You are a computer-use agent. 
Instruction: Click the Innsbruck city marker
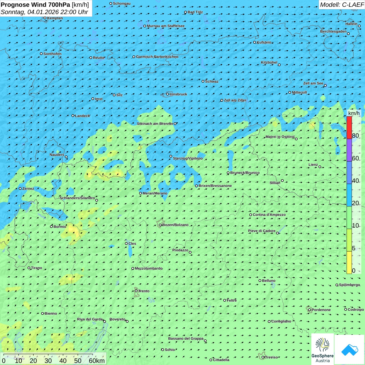(168, 94)
